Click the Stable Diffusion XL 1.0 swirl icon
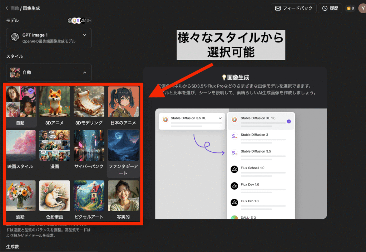This screenshot has height=252, width=366. (234, 120)
